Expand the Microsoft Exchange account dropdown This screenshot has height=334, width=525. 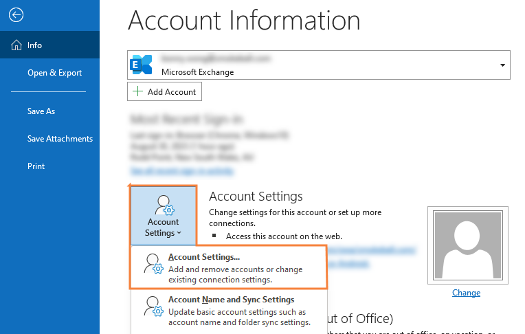(x=502, y=65)
